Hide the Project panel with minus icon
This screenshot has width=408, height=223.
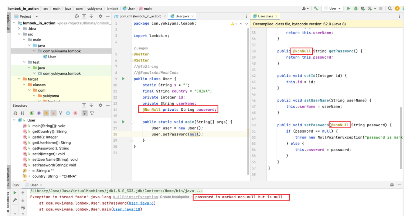click(x=108, y=16)
